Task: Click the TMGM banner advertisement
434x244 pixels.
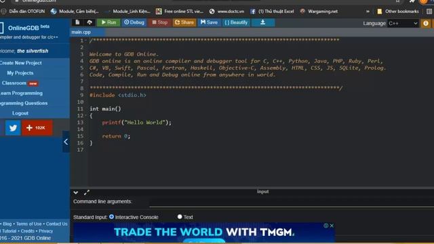Action: pyautogui.click(x=204, y=232)
